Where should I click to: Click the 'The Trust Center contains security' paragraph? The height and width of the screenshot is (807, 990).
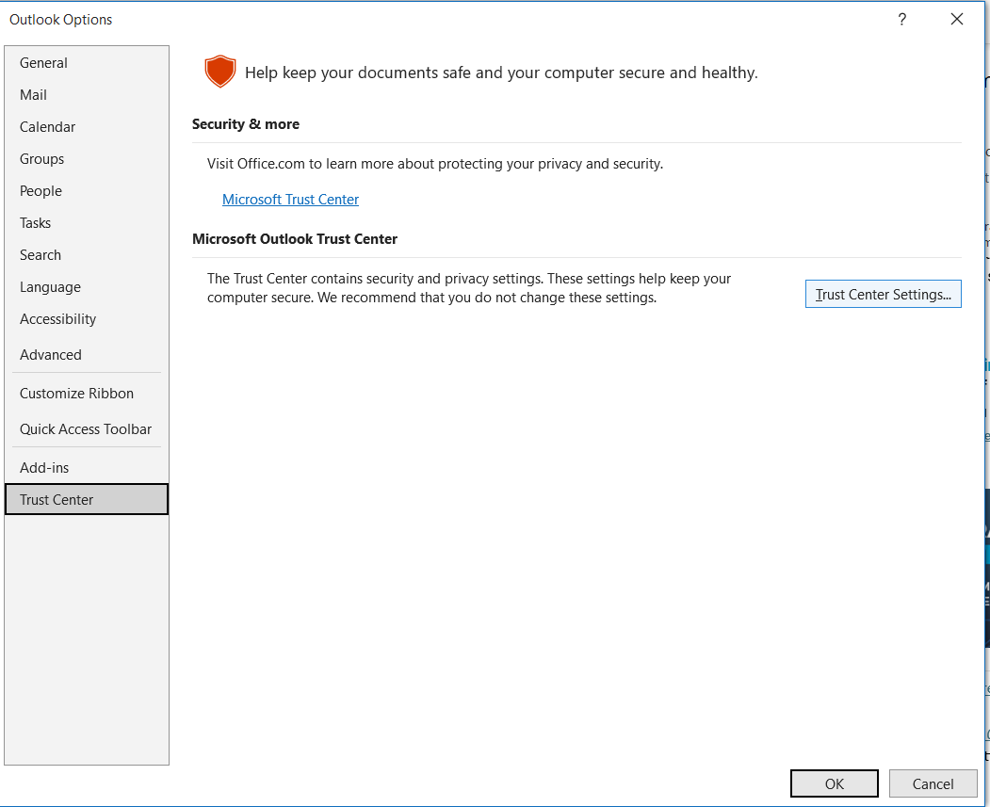pyautogui.click(x=469, y=288)
